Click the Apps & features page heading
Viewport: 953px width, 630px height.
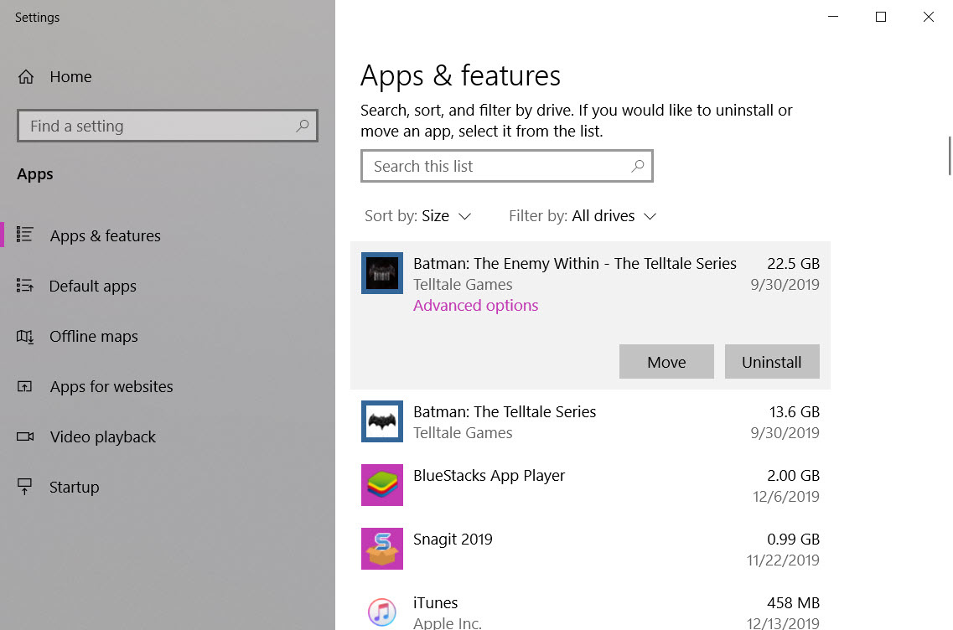point(460,76)
